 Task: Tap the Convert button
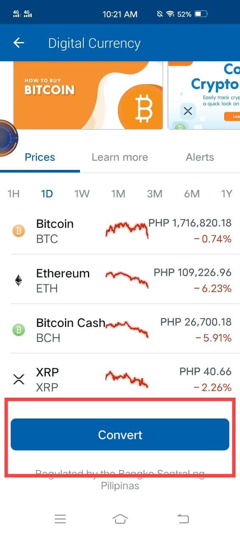[x=120, y=435]
